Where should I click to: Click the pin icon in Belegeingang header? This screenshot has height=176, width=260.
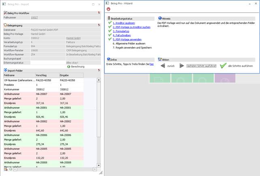pyautogui.click(x=100, y=25)
